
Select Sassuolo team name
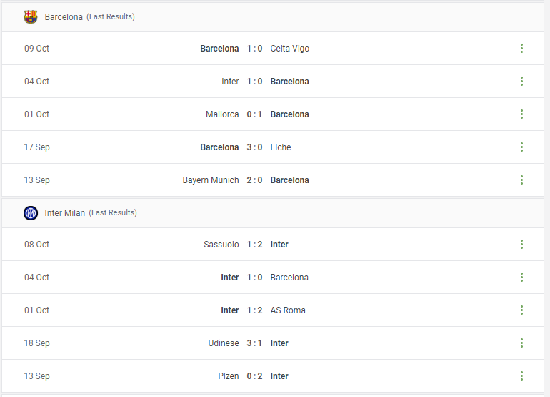[221, 245]
